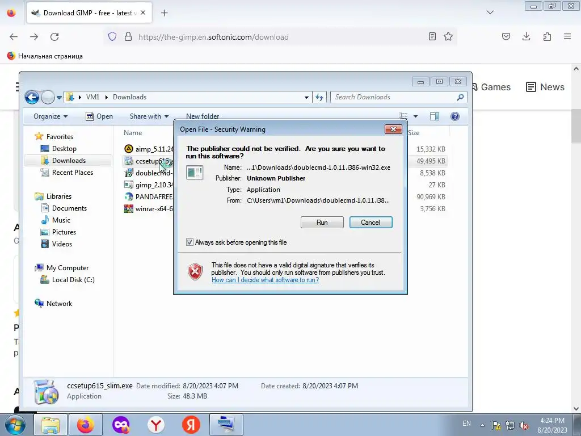Expand Firefox list all tabs chevron

[490, 12]
